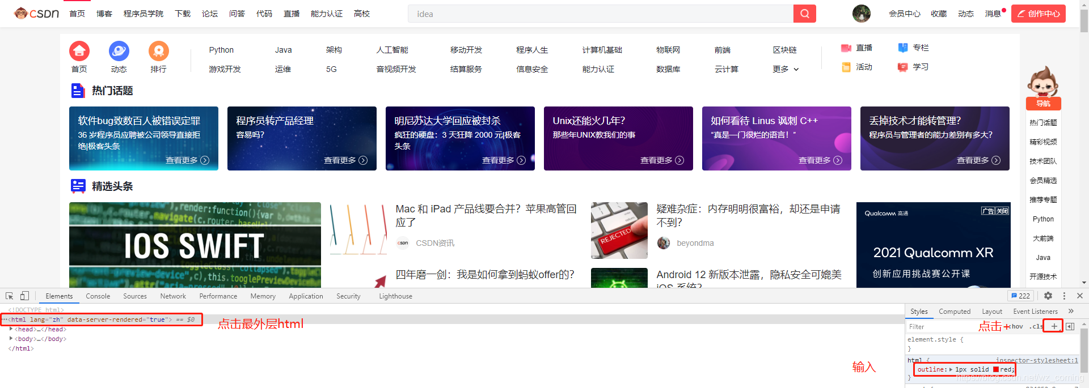Toggle the :hov element state panel
Screen dimensions: 1089x388
pos(1017,326)
